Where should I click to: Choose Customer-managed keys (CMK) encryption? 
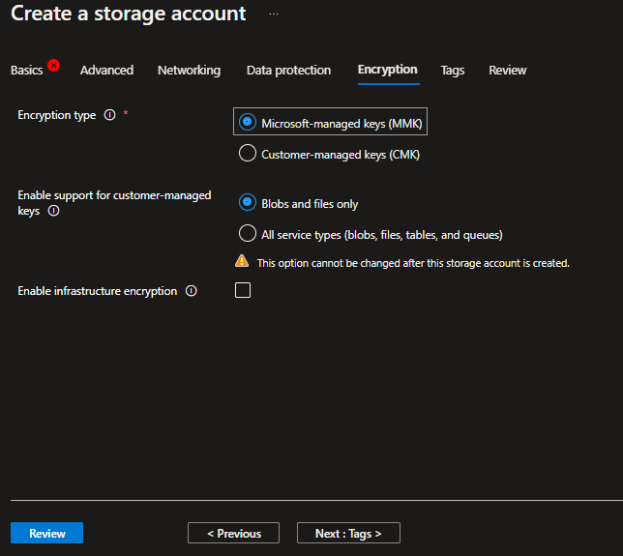tap(248, 154)
